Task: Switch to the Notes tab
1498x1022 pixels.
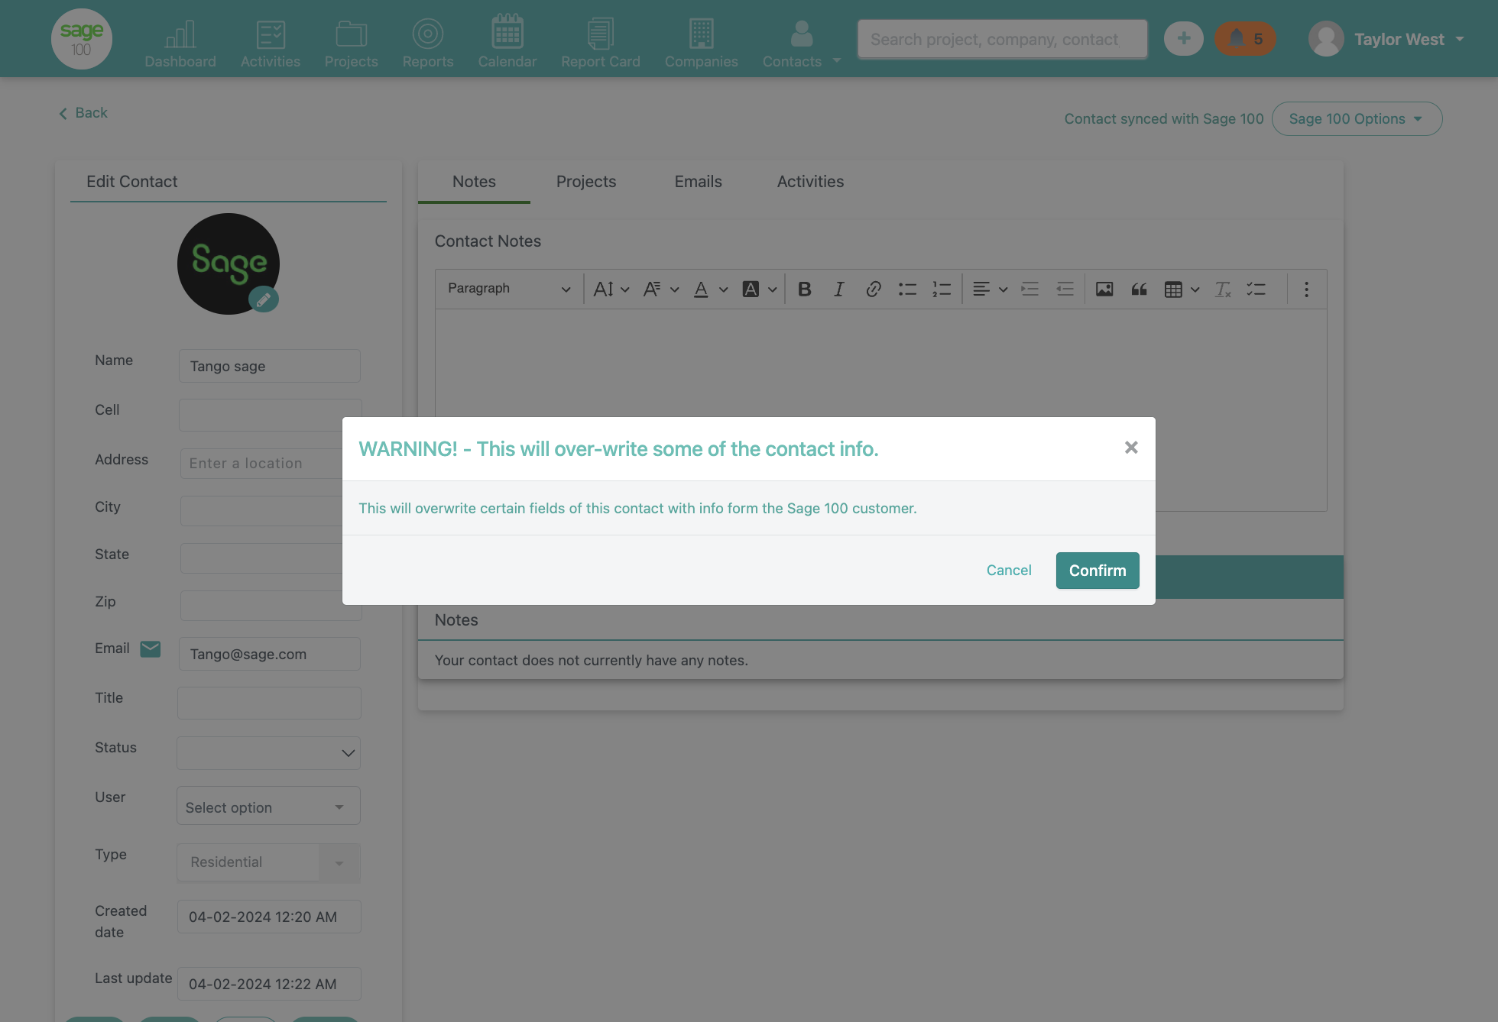Action: (x=474, y=182)
